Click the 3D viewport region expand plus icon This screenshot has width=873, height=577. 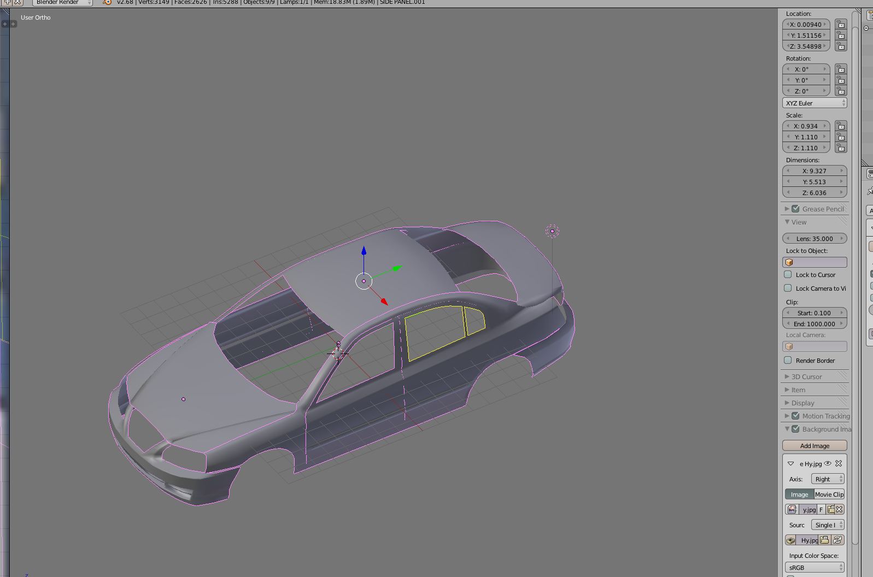[13, 24]
